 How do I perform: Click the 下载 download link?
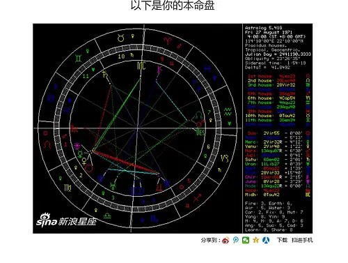(x=282, y=240)
